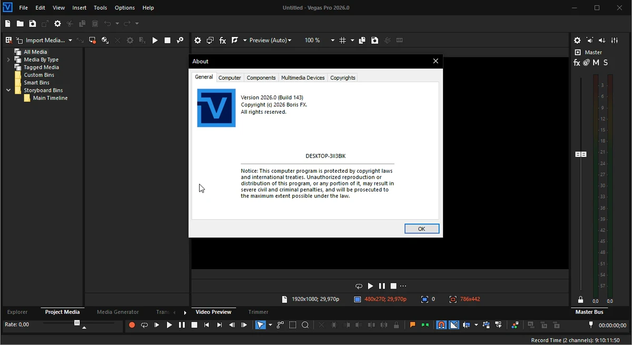Click OK in the About dialog

pos(422,229)
